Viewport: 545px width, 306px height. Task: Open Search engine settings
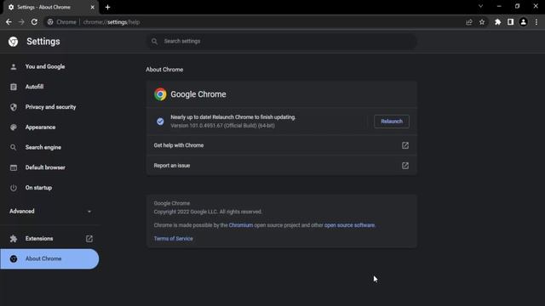tap(49, 147)
